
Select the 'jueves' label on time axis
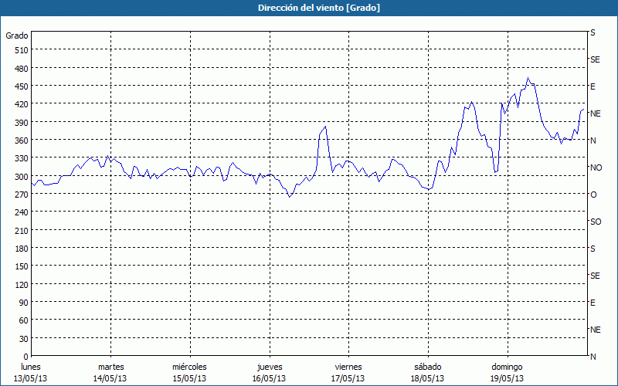[269, 367]
